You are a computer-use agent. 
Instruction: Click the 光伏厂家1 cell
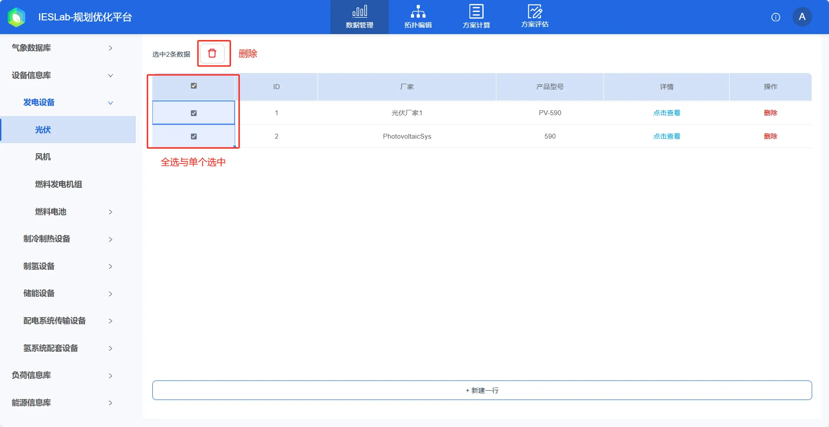pos(407,113)
